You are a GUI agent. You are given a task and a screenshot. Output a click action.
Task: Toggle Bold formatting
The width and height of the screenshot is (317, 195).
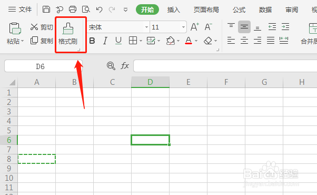(92, 41)
